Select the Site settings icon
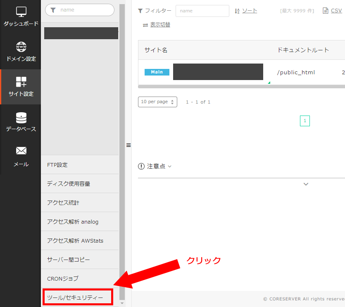 [x=21, y=81]
